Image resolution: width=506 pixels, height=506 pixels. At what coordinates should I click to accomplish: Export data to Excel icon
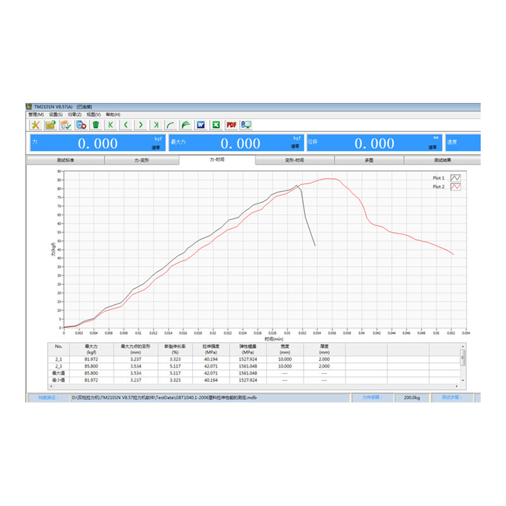215,125
